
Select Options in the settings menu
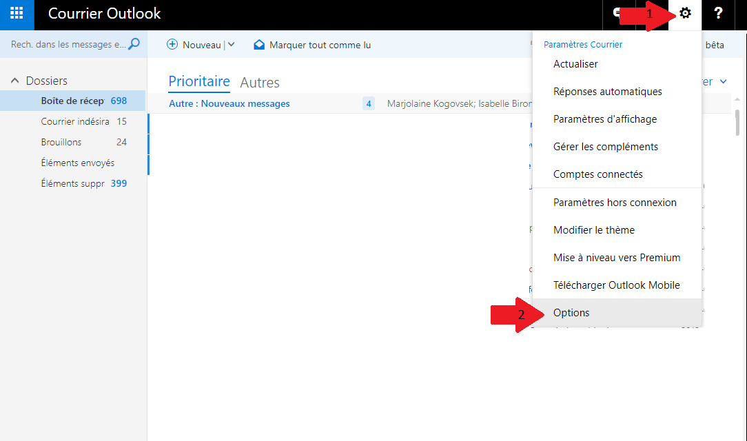tap(571, 313)
